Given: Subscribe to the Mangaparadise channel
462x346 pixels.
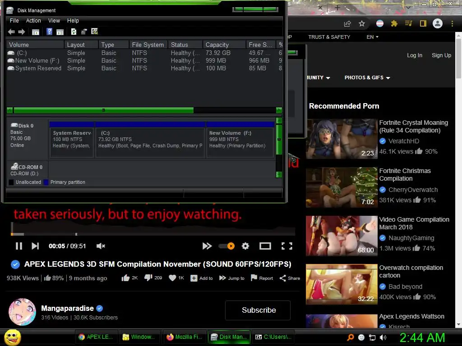Looking at the screenshot, I should click(x=258, y=310).
